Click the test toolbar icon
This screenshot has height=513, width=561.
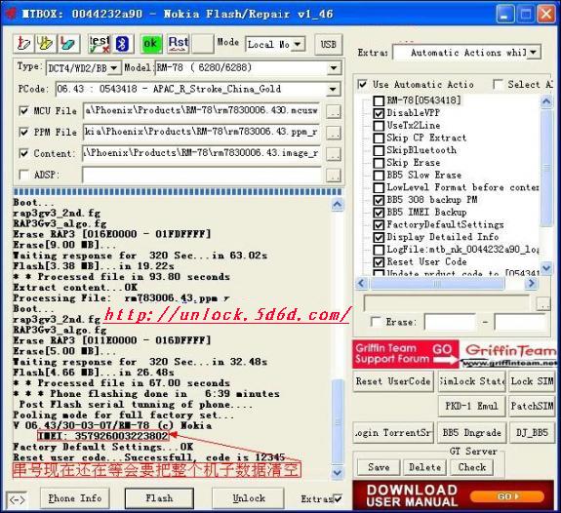(100, 44)
